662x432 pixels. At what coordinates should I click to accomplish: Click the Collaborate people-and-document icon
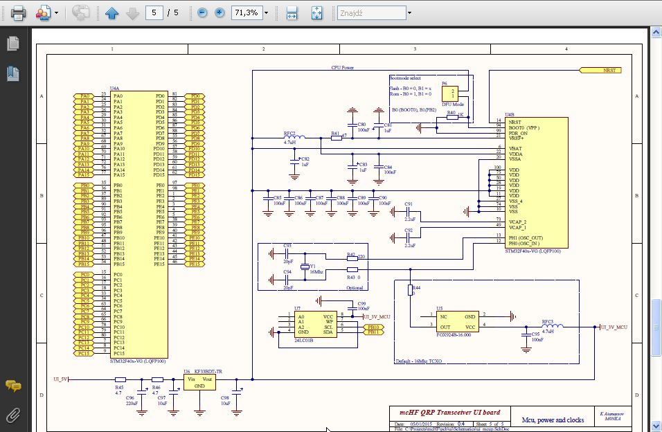(43, 12)
